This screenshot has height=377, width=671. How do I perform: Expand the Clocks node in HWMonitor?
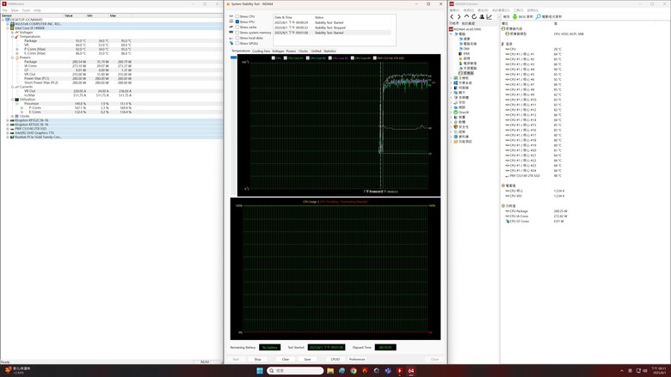12,116
